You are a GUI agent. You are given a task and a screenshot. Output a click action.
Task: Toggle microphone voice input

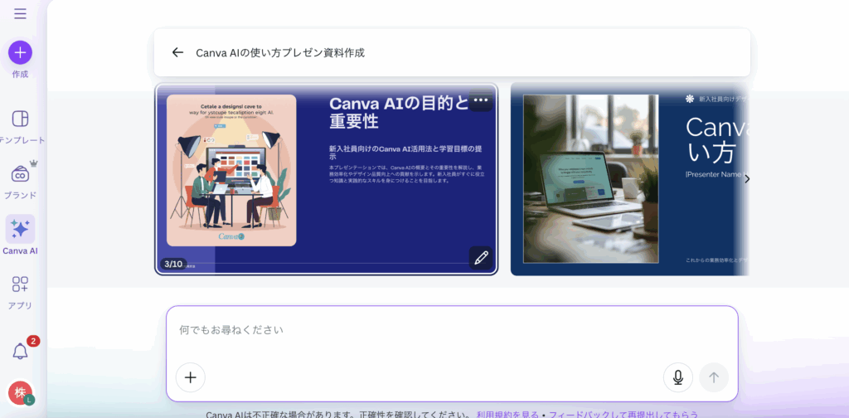tap(677, 377)
